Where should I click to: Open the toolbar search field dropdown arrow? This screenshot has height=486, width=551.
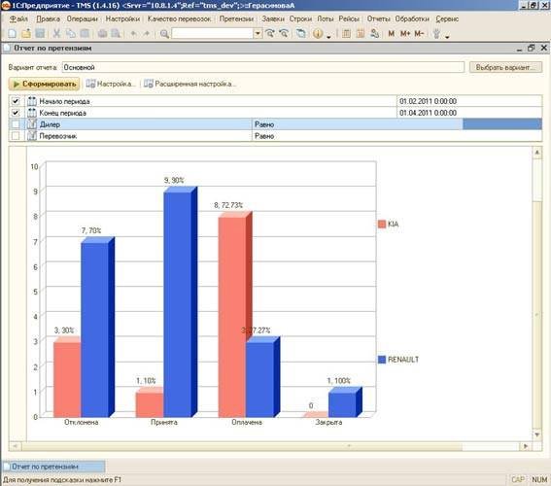[258, 33]
